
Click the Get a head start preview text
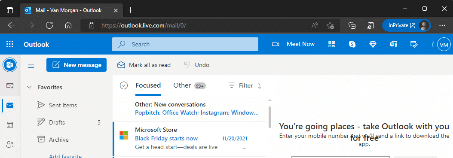click(x=176, y=147)
